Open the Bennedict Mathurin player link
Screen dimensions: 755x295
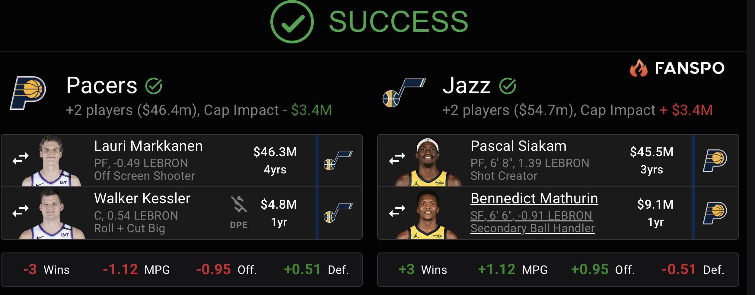[x=534, y=198]
